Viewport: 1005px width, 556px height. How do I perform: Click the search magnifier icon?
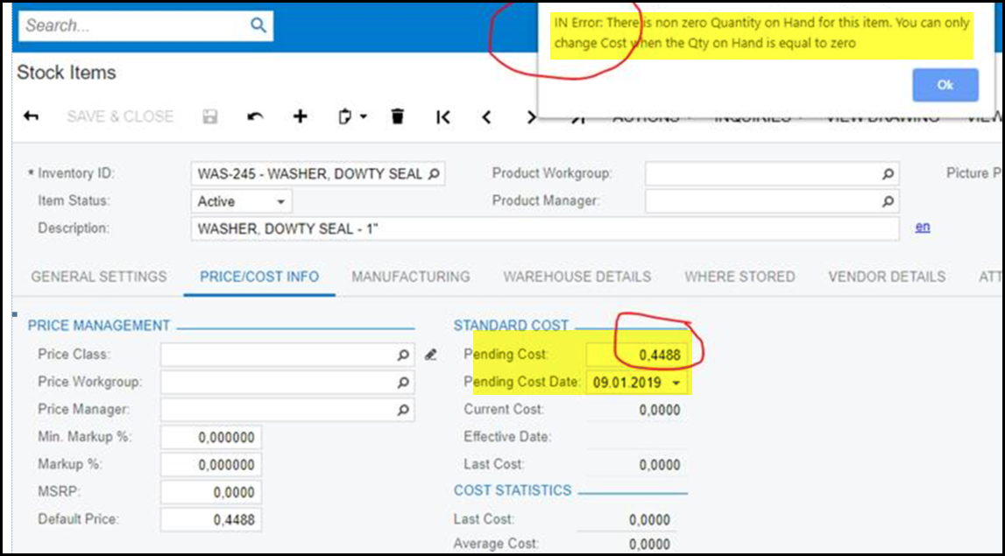coord(258,25)
